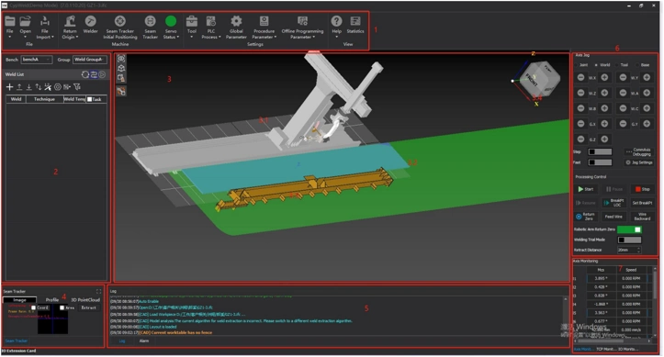
Task: Add a new weld with plus icon
Action: pyautogui.click(x=10, y=86)
